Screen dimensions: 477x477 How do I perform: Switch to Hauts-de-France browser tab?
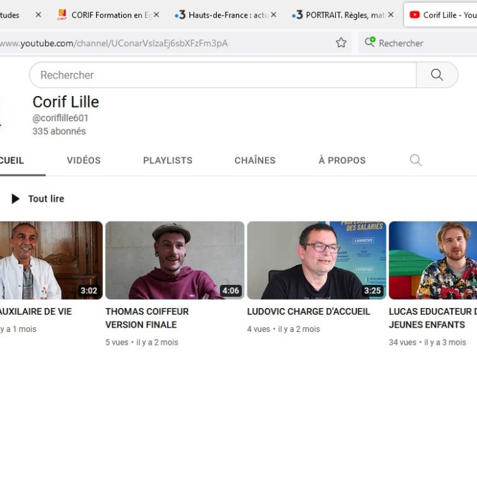pyautogui.click(x=226, y=15)
